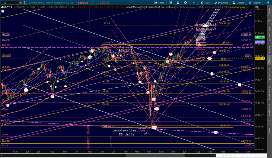Click the exclamation warning icon on chart
Screen dimensions: 272x158
point(3,11)
